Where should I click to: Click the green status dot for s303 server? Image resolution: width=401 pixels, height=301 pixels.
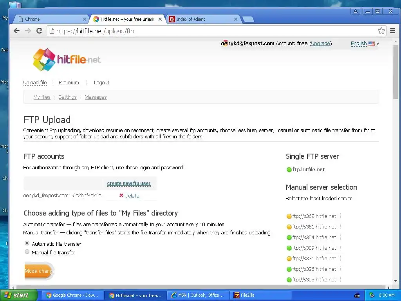289,280
